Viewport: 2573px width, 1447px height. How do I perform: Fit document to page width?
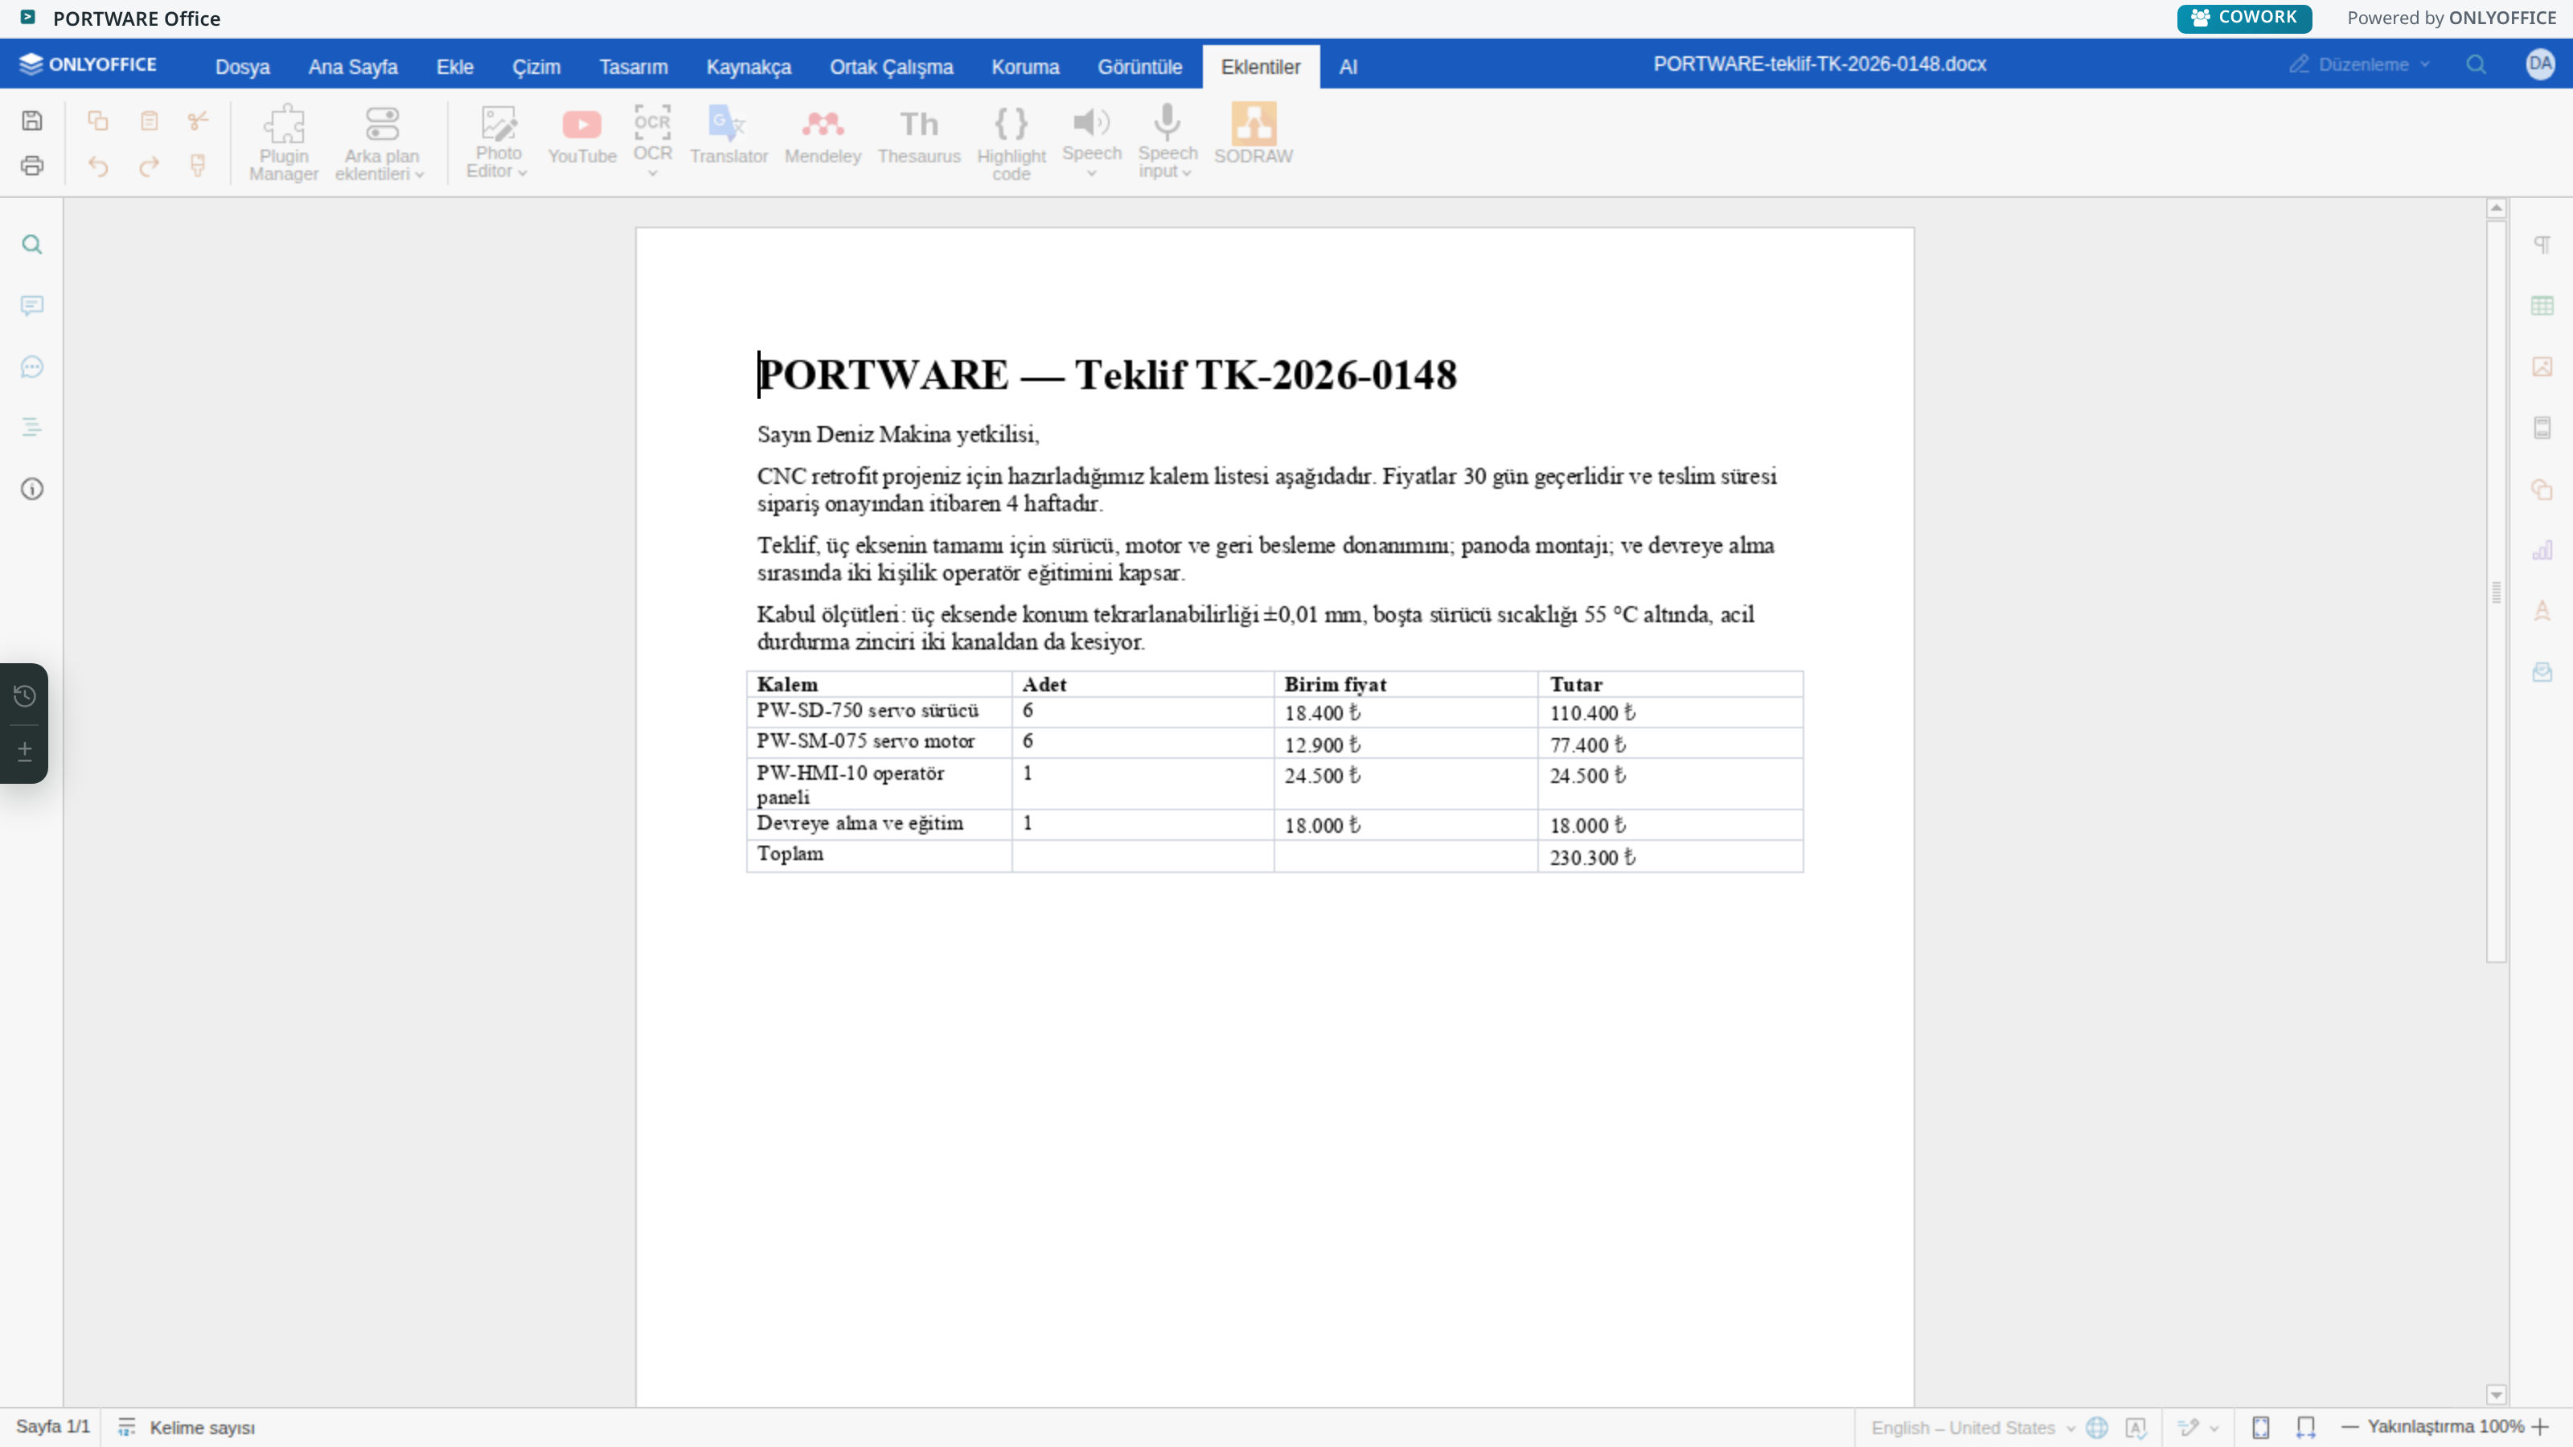[2305, 1428]
